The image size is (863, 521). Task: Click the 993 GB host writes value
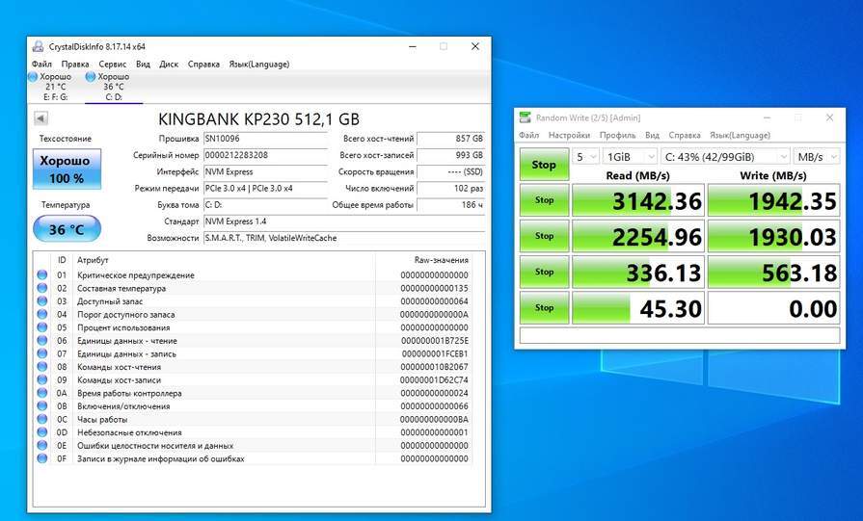tap(450, 155)
